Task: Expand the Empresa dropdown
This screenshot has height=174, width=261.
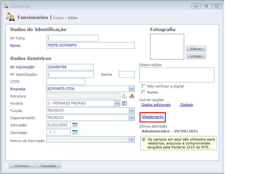Action: pyautogui.click(x=131, y=89)
